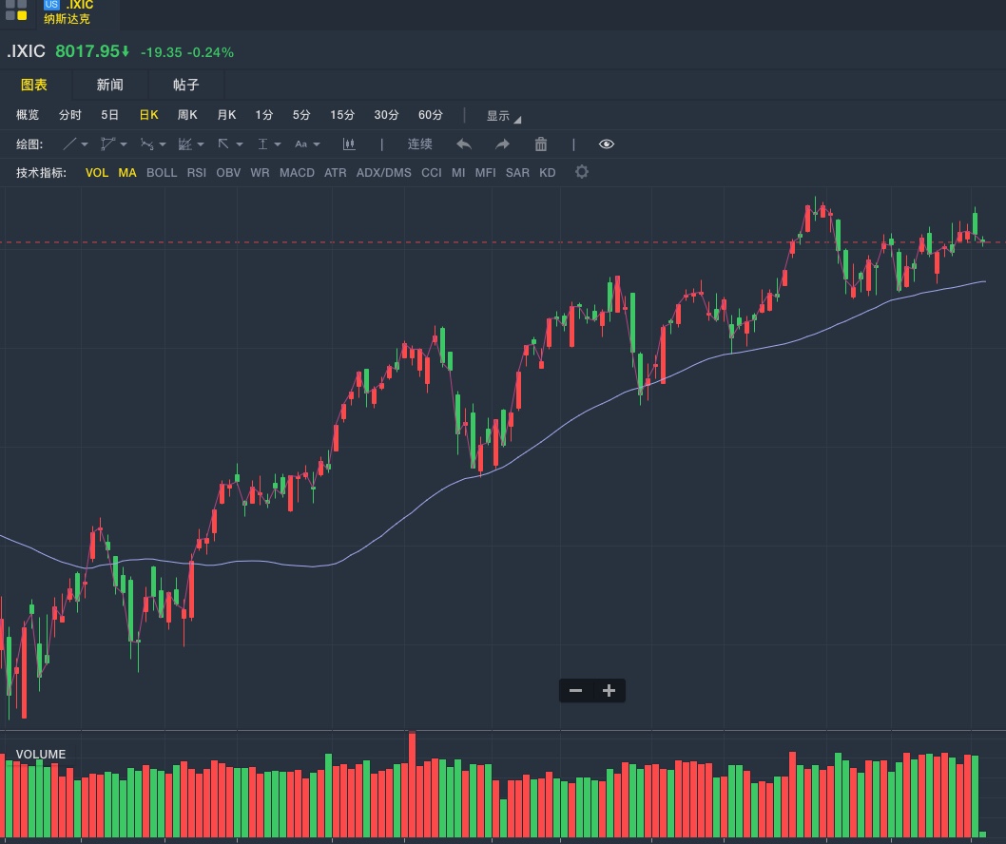Open the 显示 display dropdown
The image size is (1006, 844).
503,116
